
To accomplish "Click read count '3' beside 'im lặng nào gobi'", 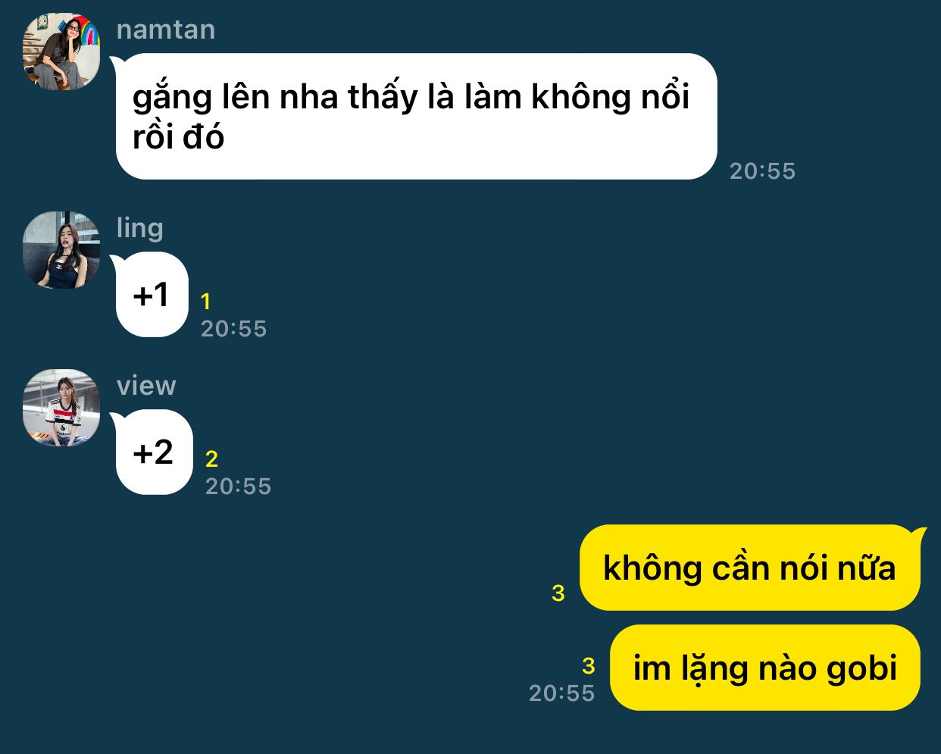I will coord(589,666).
